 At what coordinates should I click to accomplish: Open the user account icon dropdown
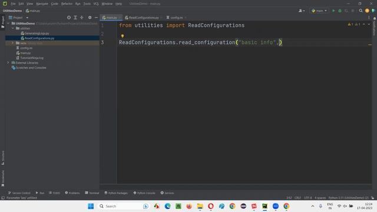click(302, 11)
